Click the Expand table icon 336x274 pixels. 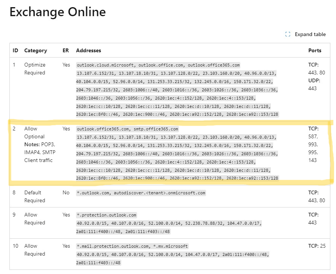coord(288,34)
